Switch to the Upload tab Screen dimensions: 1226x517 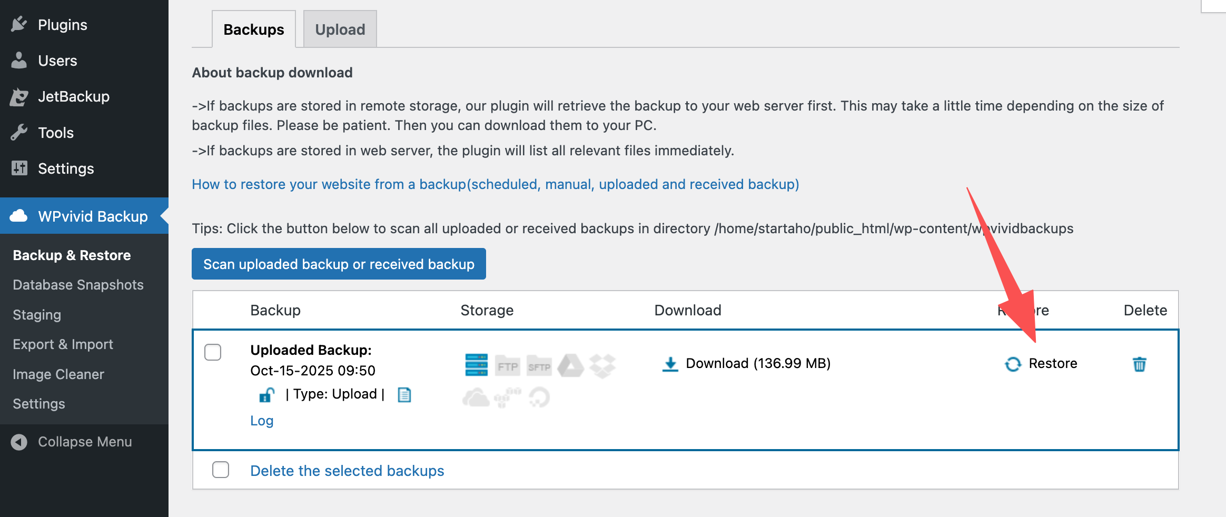coord(340,29)
